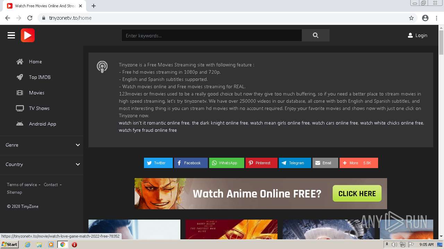Screen dimensions: 444x249
Task: Click the Top IMDB rocket icon
Action: [20, 77]
